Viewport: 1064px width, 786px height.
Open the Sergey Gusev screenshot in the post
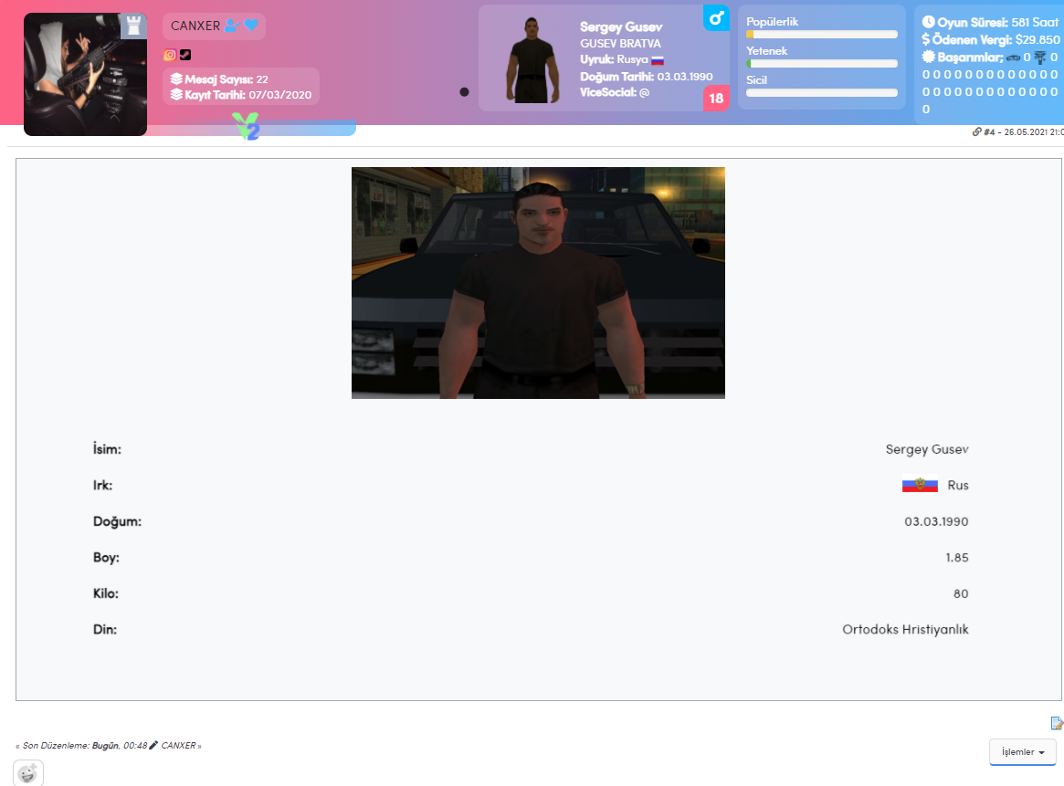click(x=538, y=283)
